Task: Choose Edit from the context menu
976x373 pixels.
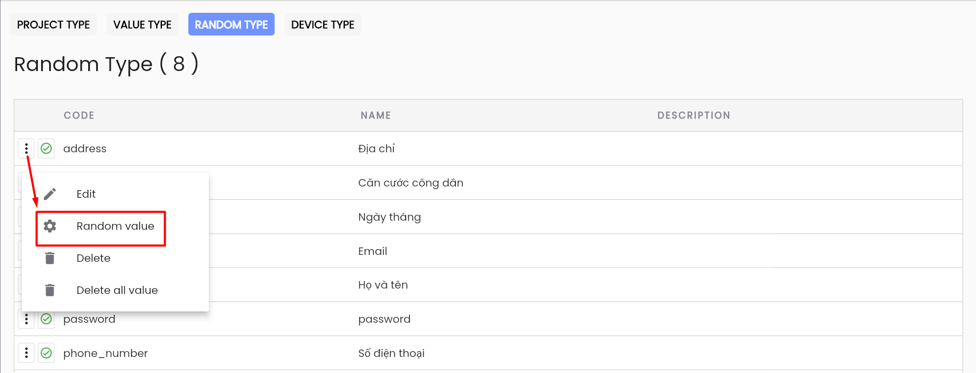Action: coord(115,194)
